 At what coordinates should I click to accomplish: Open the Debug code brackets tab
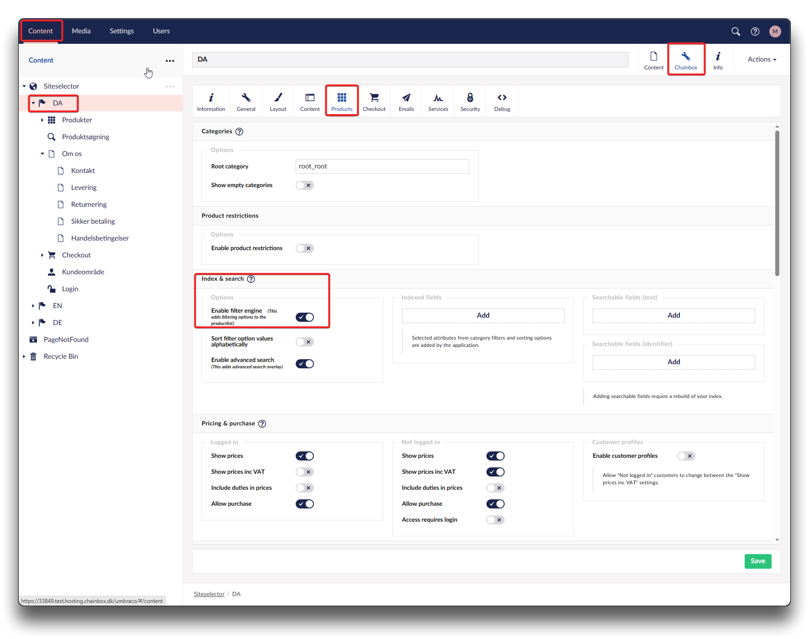(x=502, y=101)
